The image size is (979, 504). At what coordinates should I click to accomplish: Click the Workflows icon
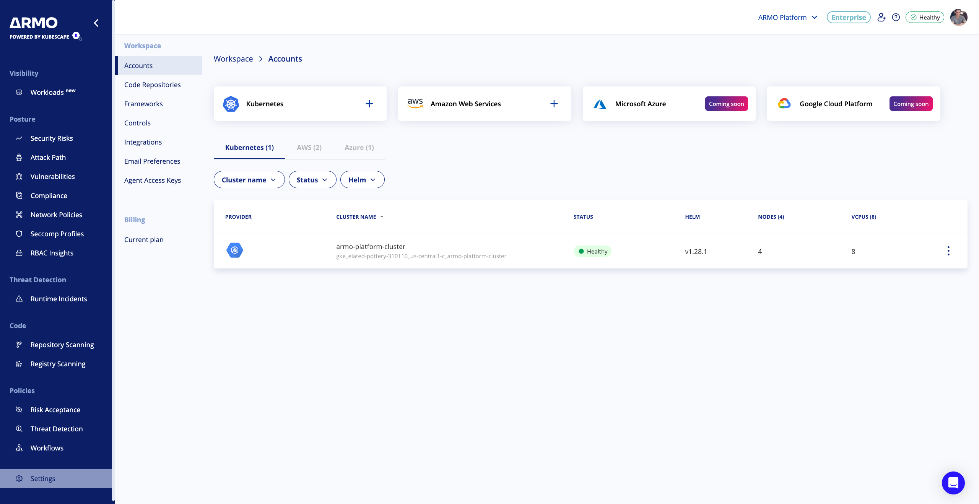(x=19, y=448)
